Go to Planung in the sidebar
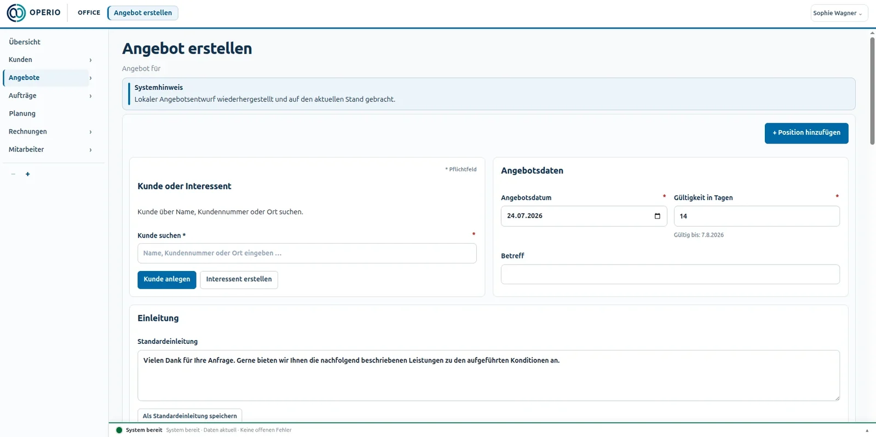876x437 pixels. point(22,113)
